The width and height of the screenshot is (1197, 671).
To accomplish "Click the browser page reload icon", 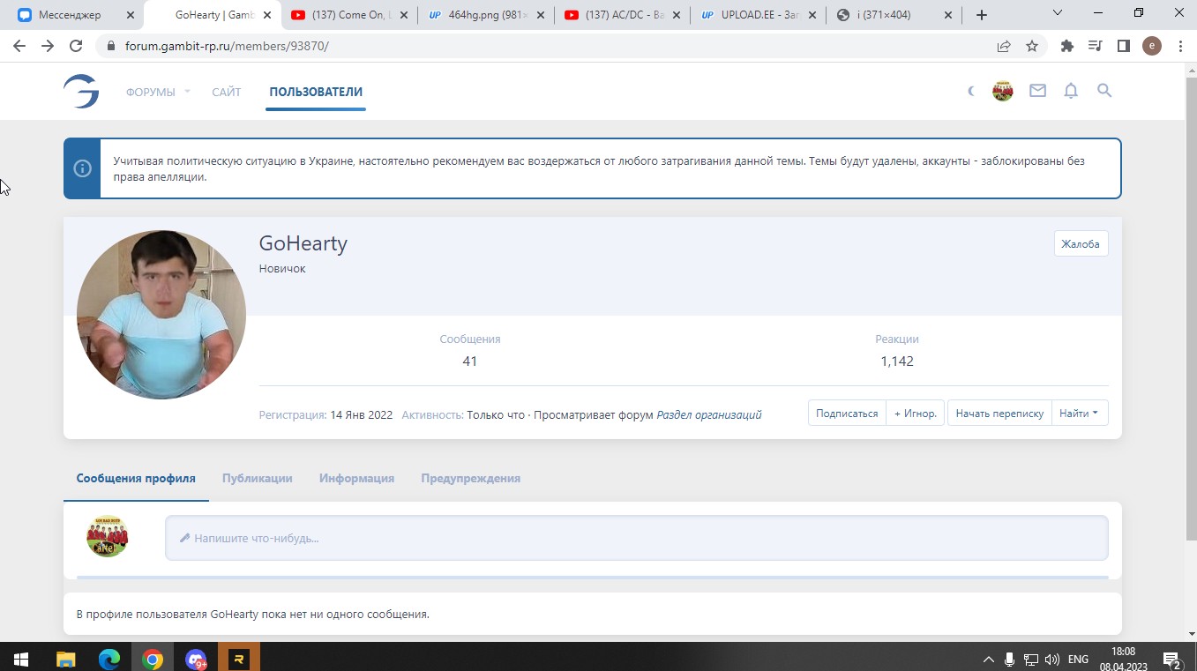I will tap(76, 46).
